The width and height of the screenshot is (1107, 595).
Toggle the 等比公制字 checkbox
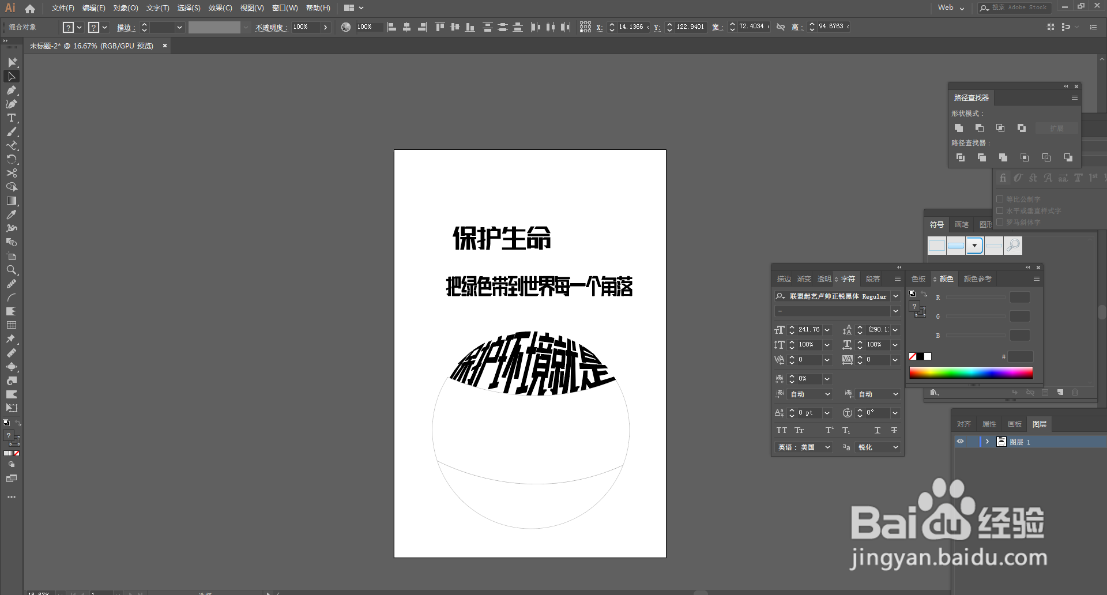click(x=1000, y=199)
